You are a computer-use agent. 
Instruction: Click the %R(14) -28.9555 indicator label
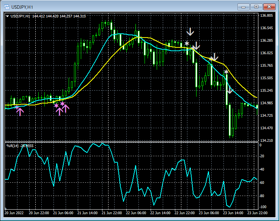coord(20,146)
